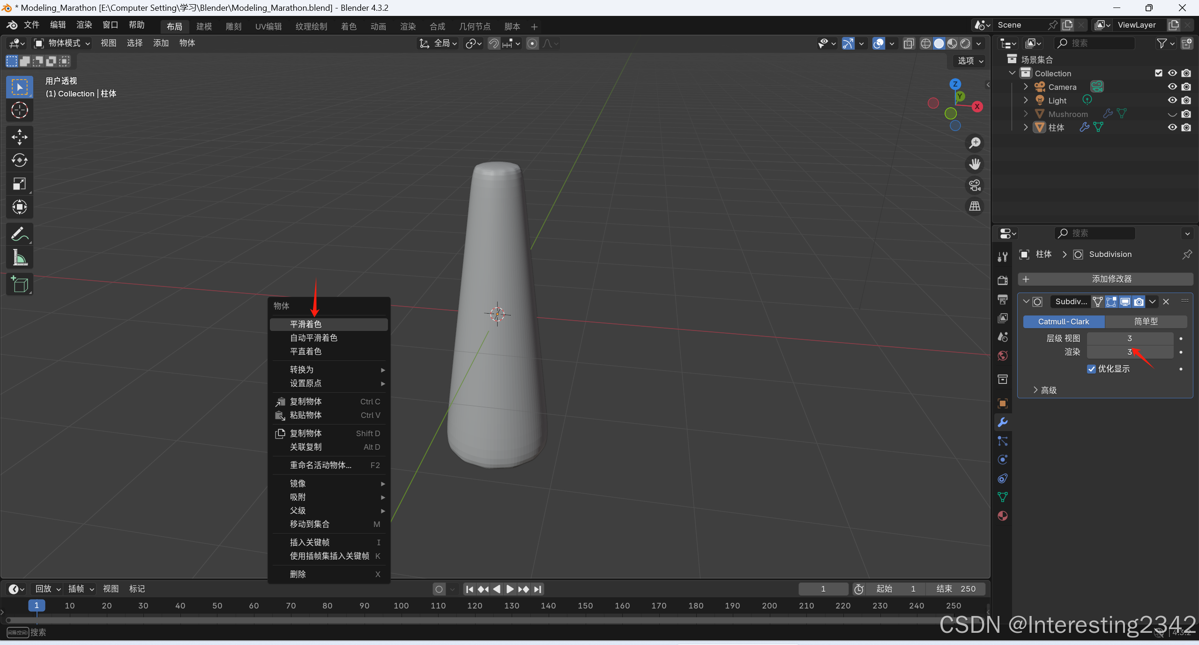Viewport: 1199px width, 645px height.
Task: Toggle camera view in viewport gizmo
Action: point(975,185)
